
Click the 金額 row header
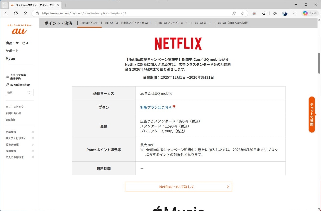[x=104, y=126]
